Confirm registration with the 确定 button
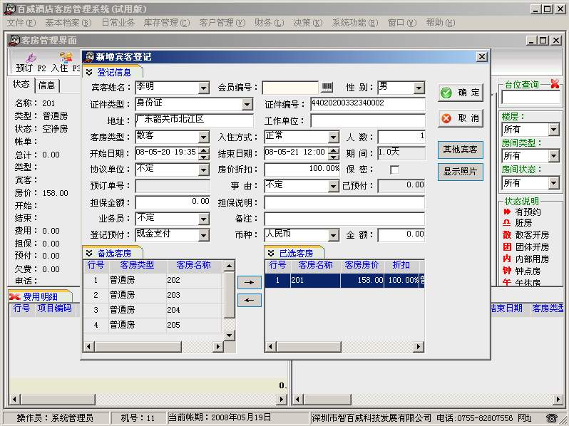The height and width of the screenshot is (426, 569). click(460, 93)
